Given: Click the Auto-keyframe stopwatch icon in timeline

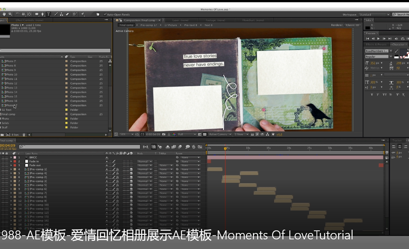Looking at the screenshot, I should point(194,147).
